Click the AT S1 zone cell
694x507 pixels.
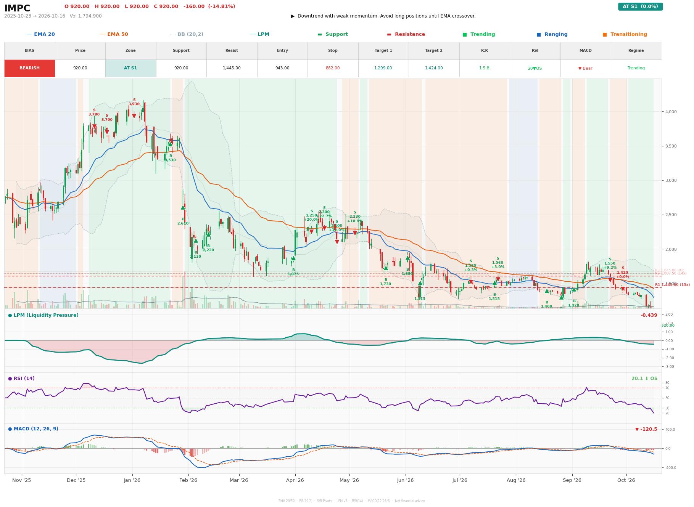[x=130, y=68]
